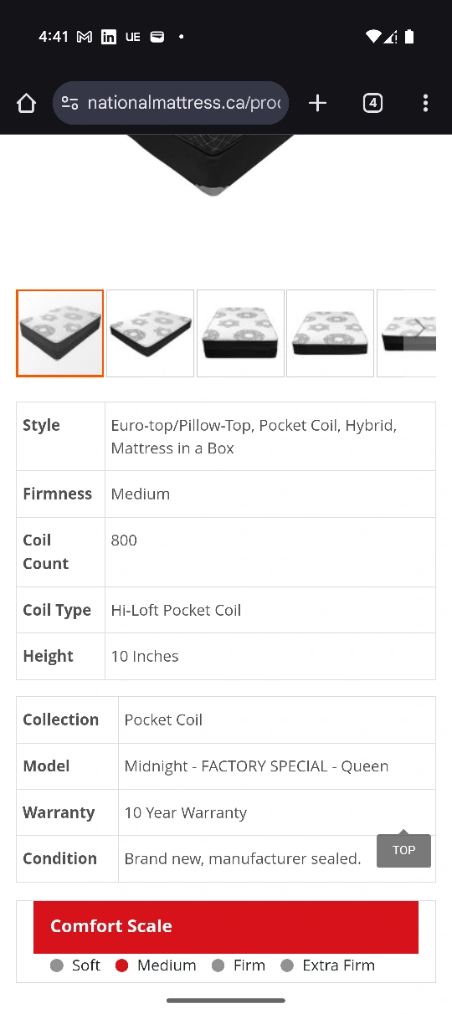Image resolution: width=452 pixels, height=1014 pixels.
Task: Select the Firm comfort radio dot
Action: pos(218,965)
